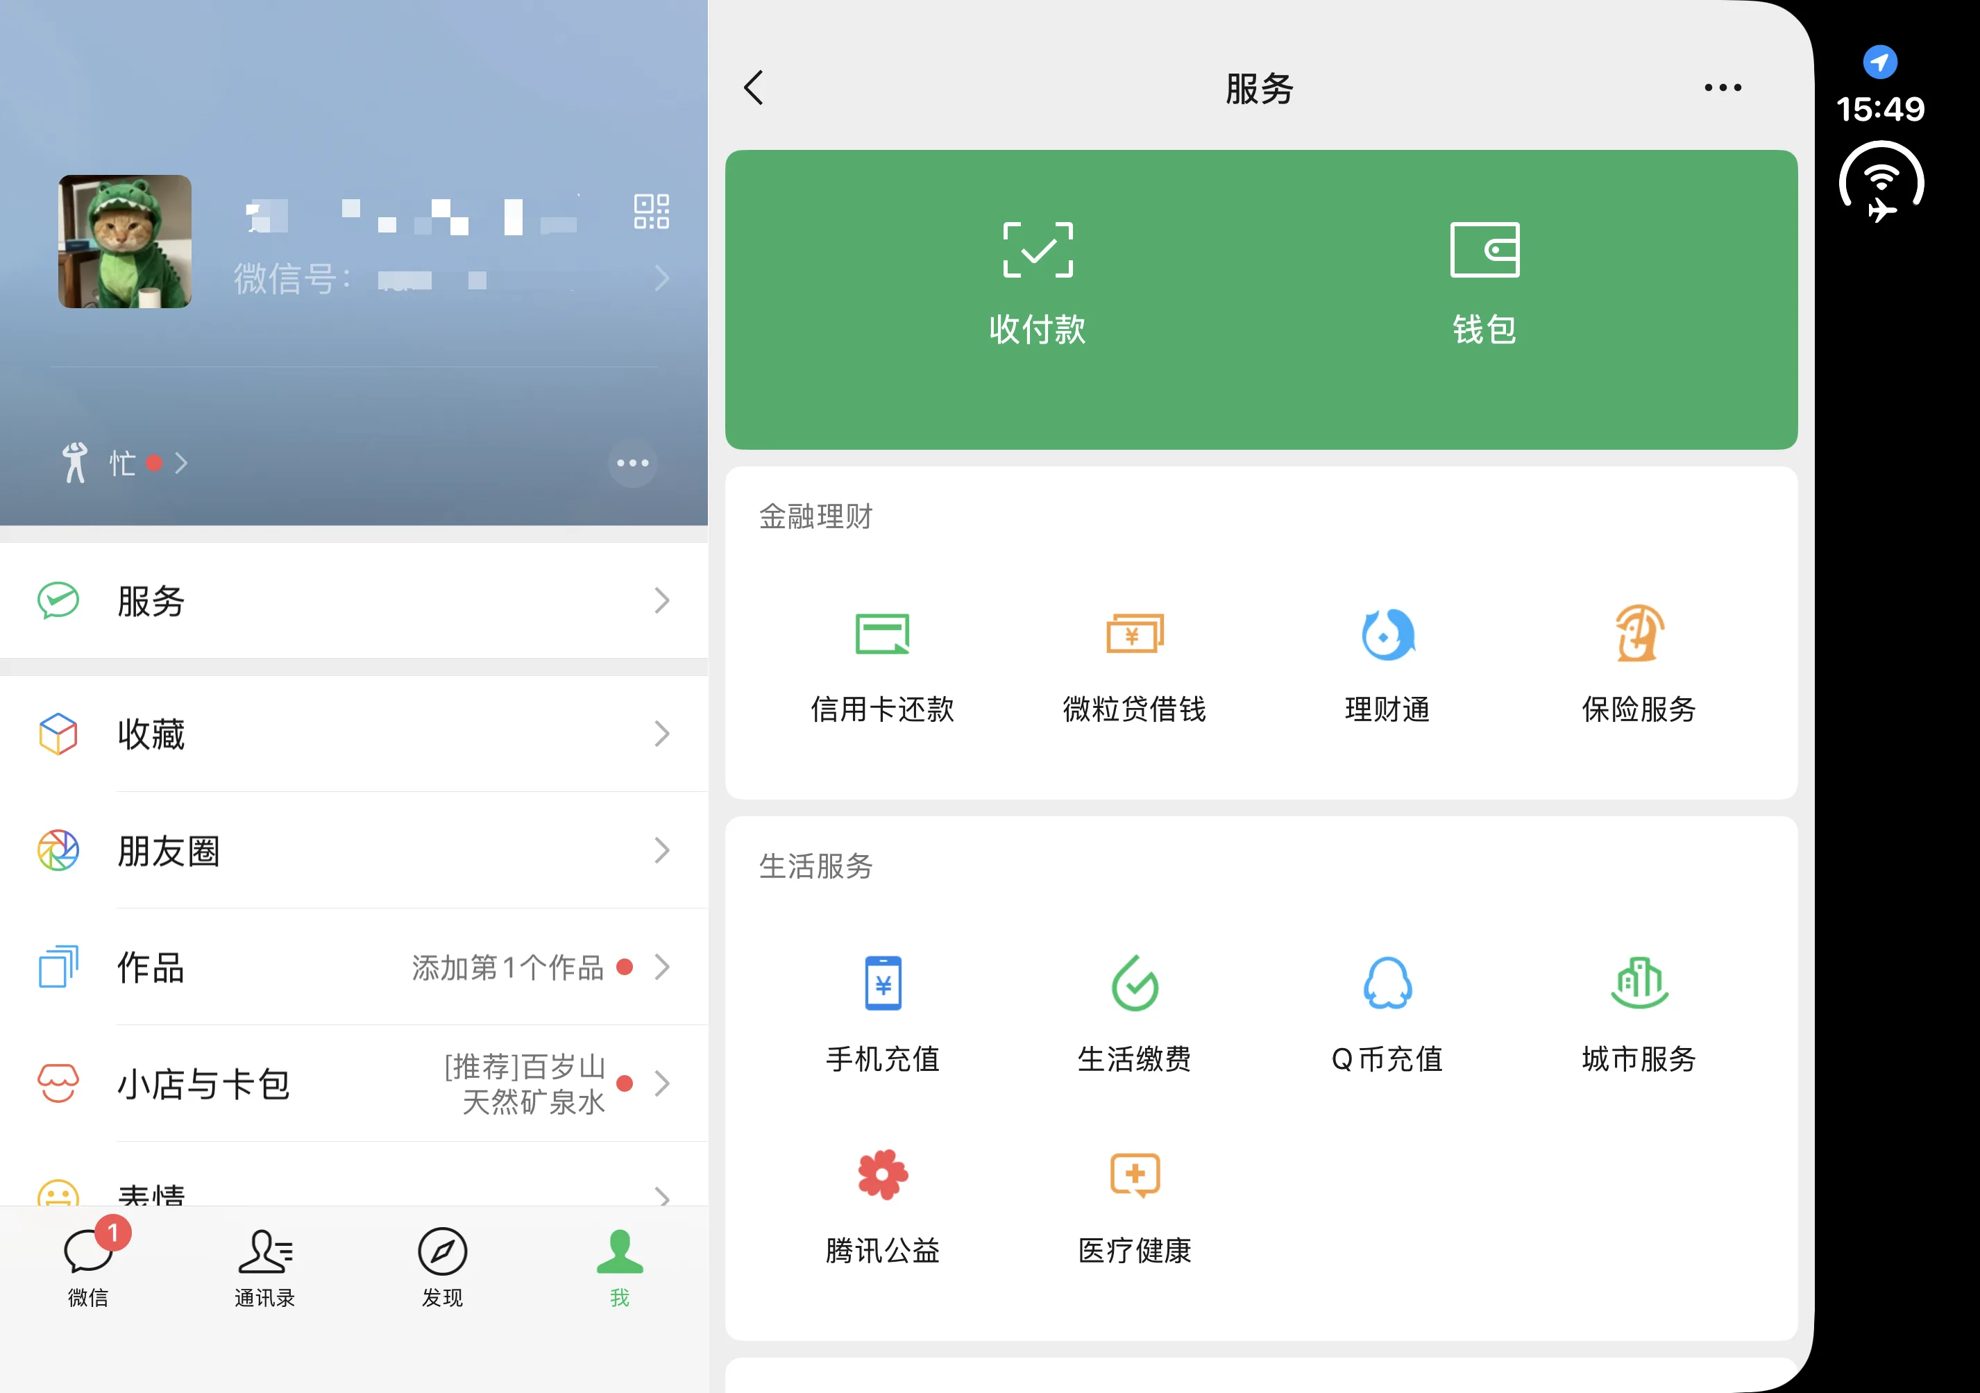Open 腾讯公益 charity
The image size is (1980, 1393).
(x=882, y=1208)
